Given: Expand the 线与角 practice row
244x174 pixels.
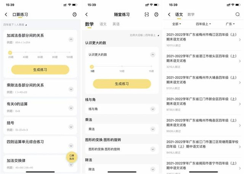Looking at the screenshot, I should click(x=122, y=109).
